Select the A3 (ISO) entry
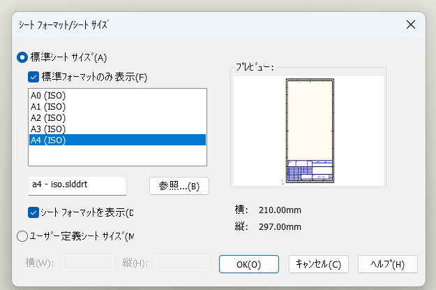 [117, 129]
